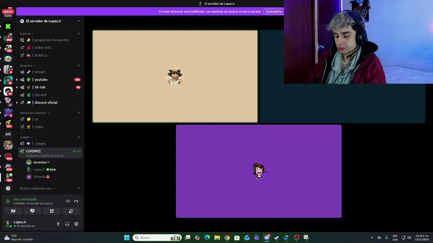Screen dimensions: 433x243
Task: Collapse the acerca de LopezJr category
Action: [35, 113]
